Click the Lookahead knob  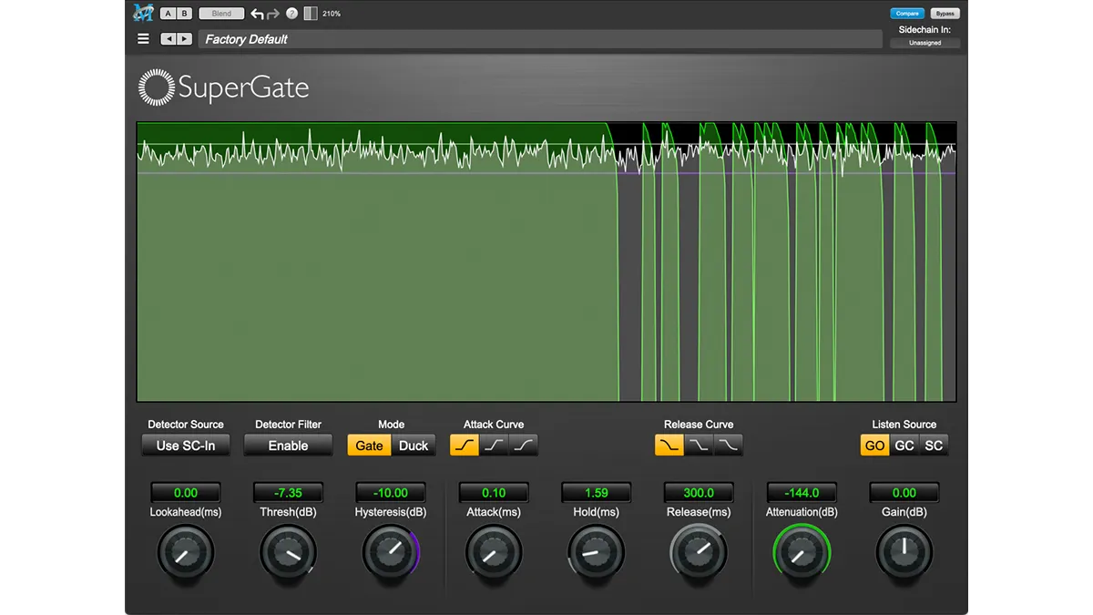186,553
